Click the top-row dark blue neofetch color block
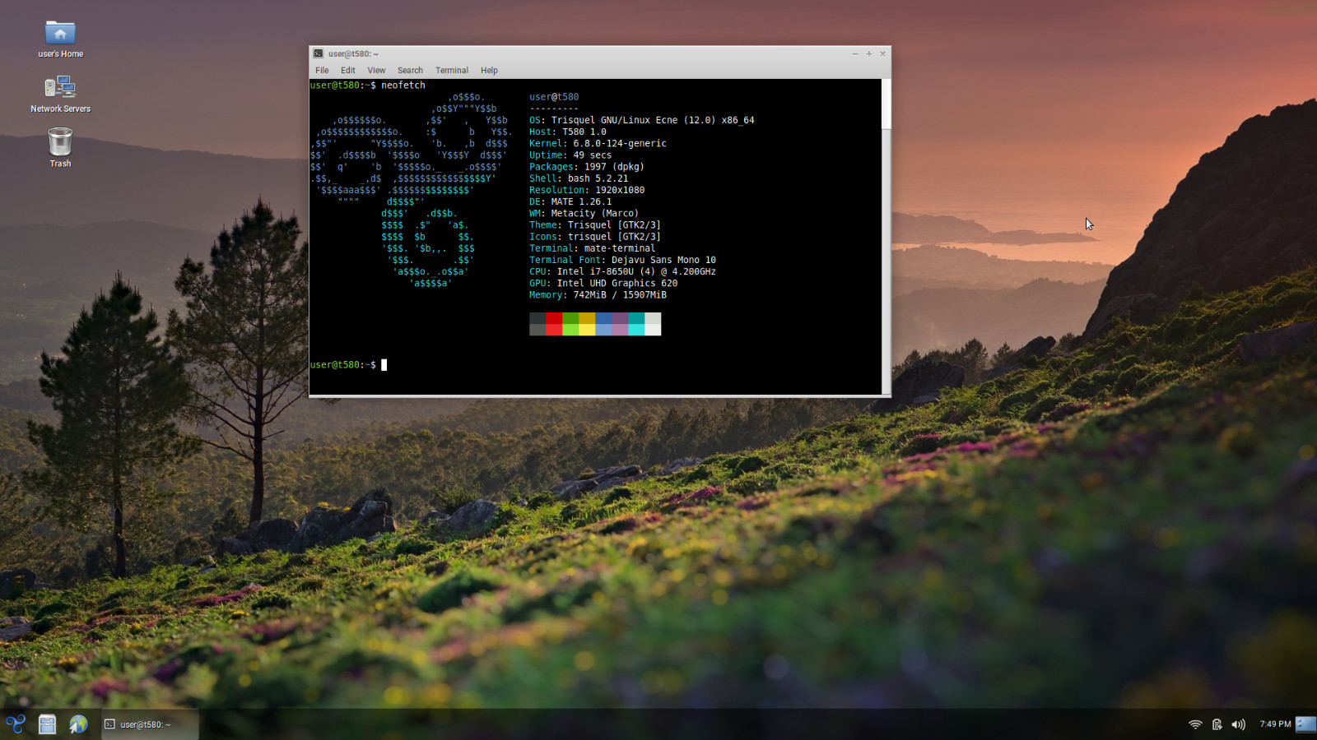This screenshot has height=740, width=1317. (603, 318)
